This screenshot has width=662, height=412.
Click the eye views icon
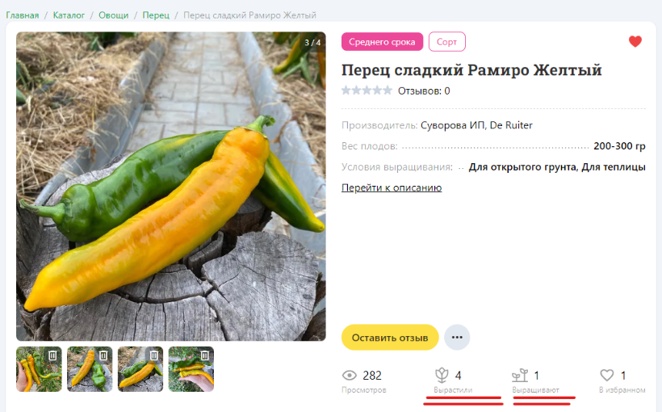349,375
